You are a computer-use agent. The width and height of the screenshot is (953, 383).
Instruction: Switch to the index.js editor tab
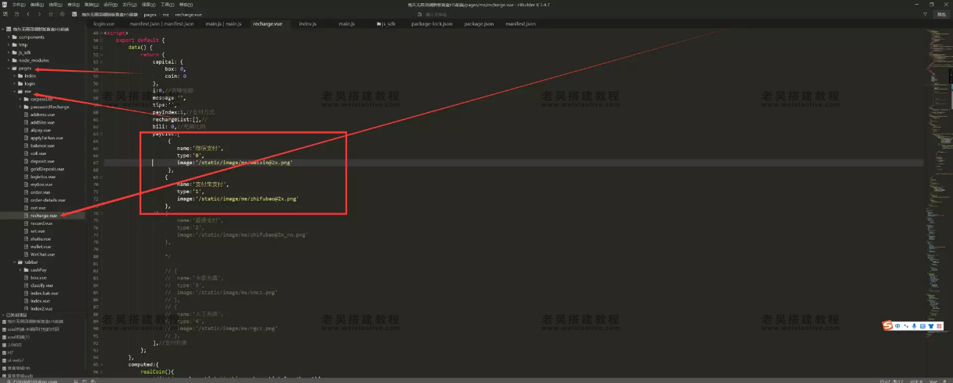click(x=307, y=24)
